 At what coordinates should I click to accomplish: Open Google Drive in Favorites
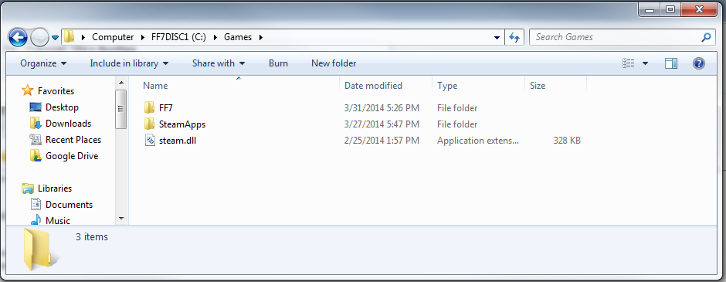click(72, 156)
